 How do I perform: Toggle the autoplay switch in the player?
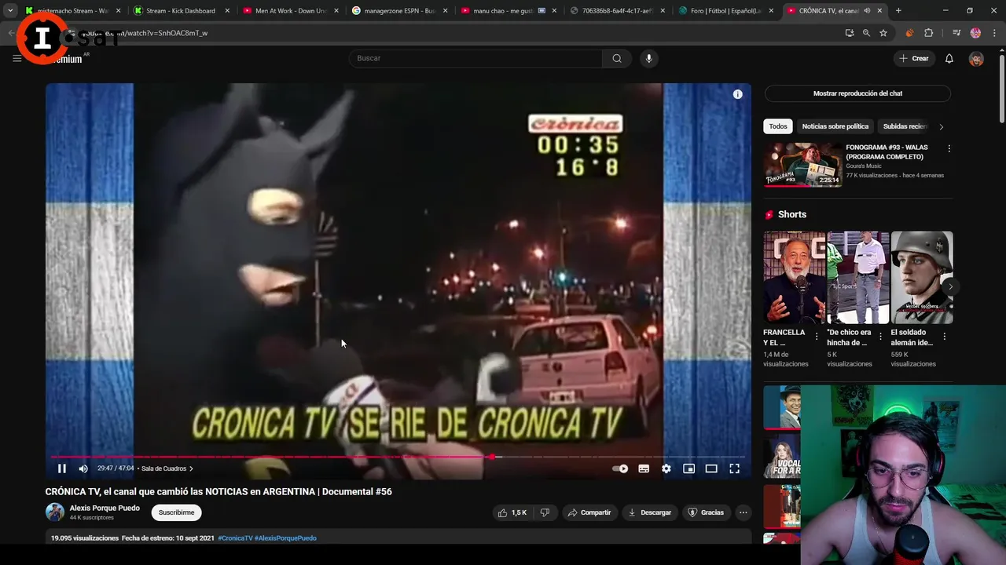(x=620, y=468)
